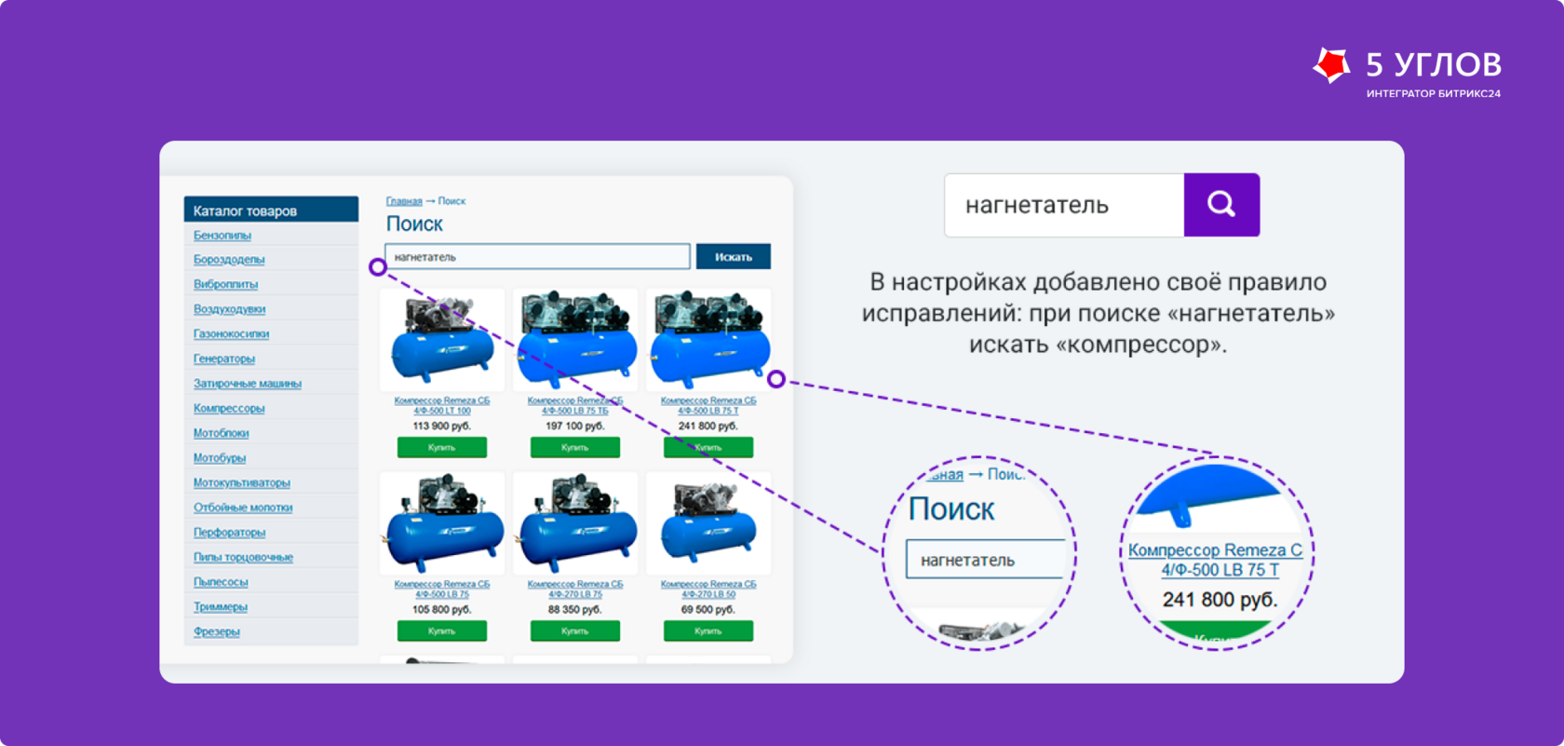Open the compressor image priced 197 100 руб.
This screenshot has height=746, width=1564.
click(x=575, y=340)
